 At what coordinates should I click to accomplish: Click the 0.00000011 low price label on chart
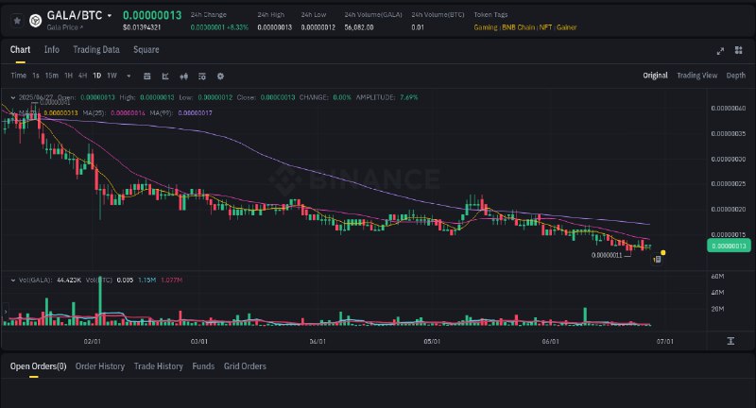point(607,255)
